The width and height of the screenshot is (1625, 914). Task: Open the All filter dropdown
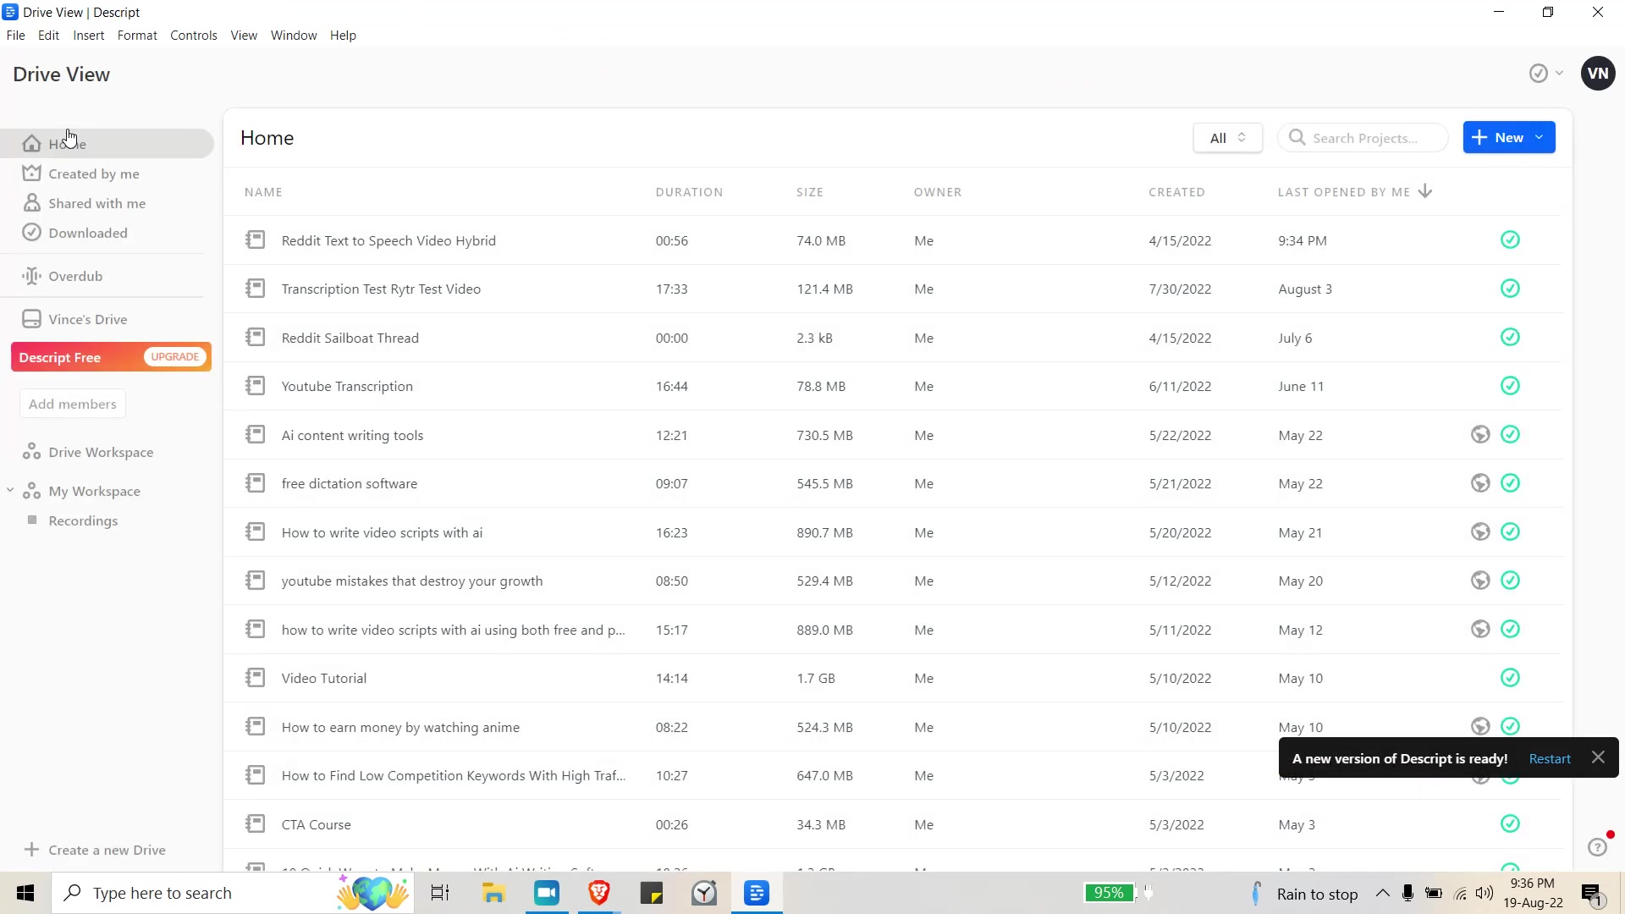click(1227, 138)
